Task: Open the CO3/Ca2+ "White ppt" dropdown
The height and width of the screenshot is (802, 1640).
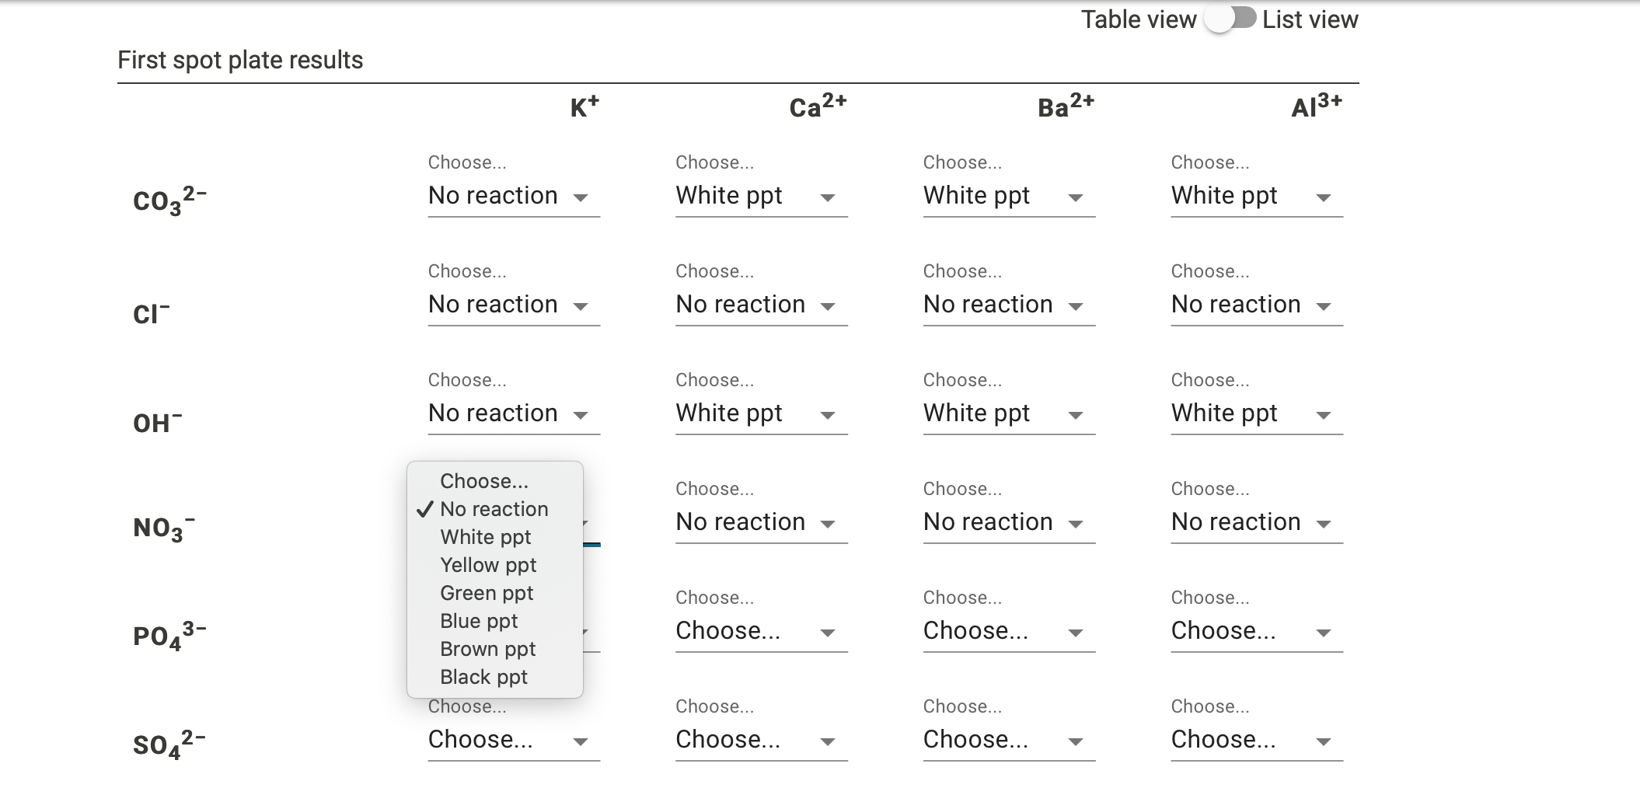Action: tap(760, 196)
